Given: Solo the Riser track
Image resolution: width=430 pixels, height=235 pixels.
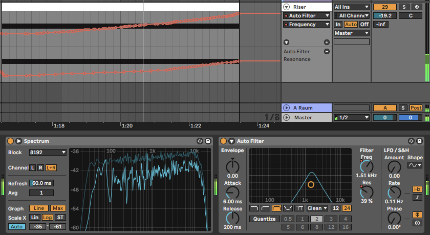Looking at the screenshot, I should point(404,7).
